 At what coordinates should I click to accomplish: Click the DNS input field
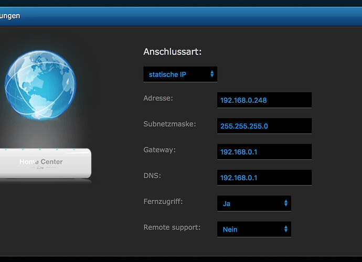pyautogui.click(x=264, y=178)
